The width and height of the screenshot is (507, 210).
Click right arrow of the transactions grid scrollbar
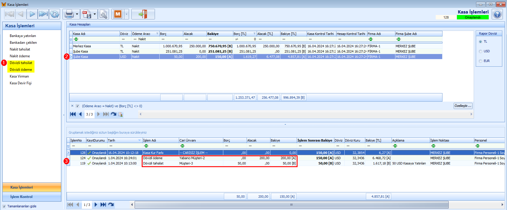[502, 205]
